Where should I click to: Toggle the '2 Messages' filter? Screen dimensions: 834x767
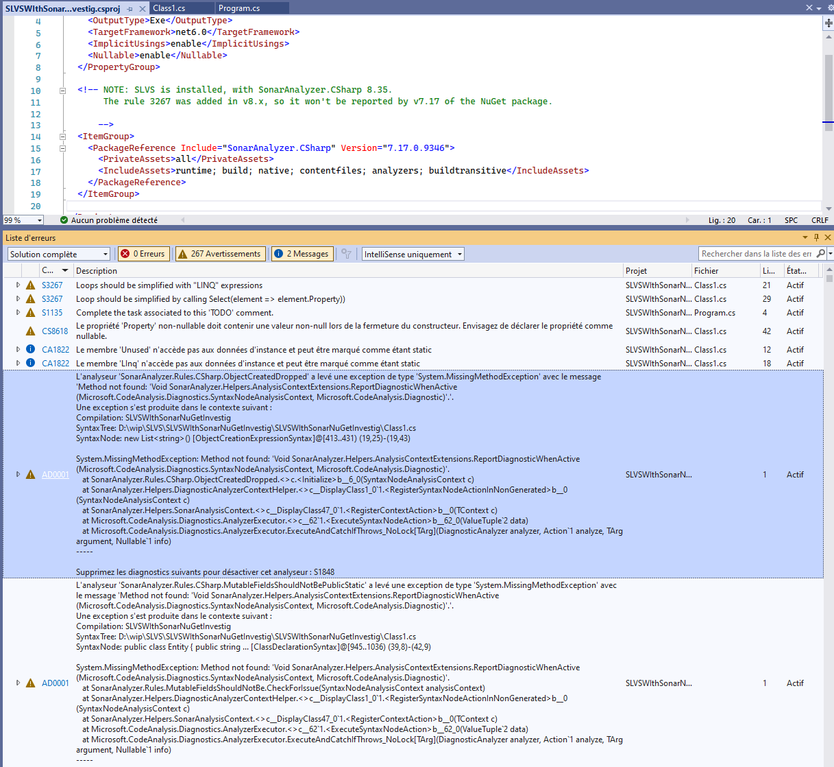(x=302, y=253)
